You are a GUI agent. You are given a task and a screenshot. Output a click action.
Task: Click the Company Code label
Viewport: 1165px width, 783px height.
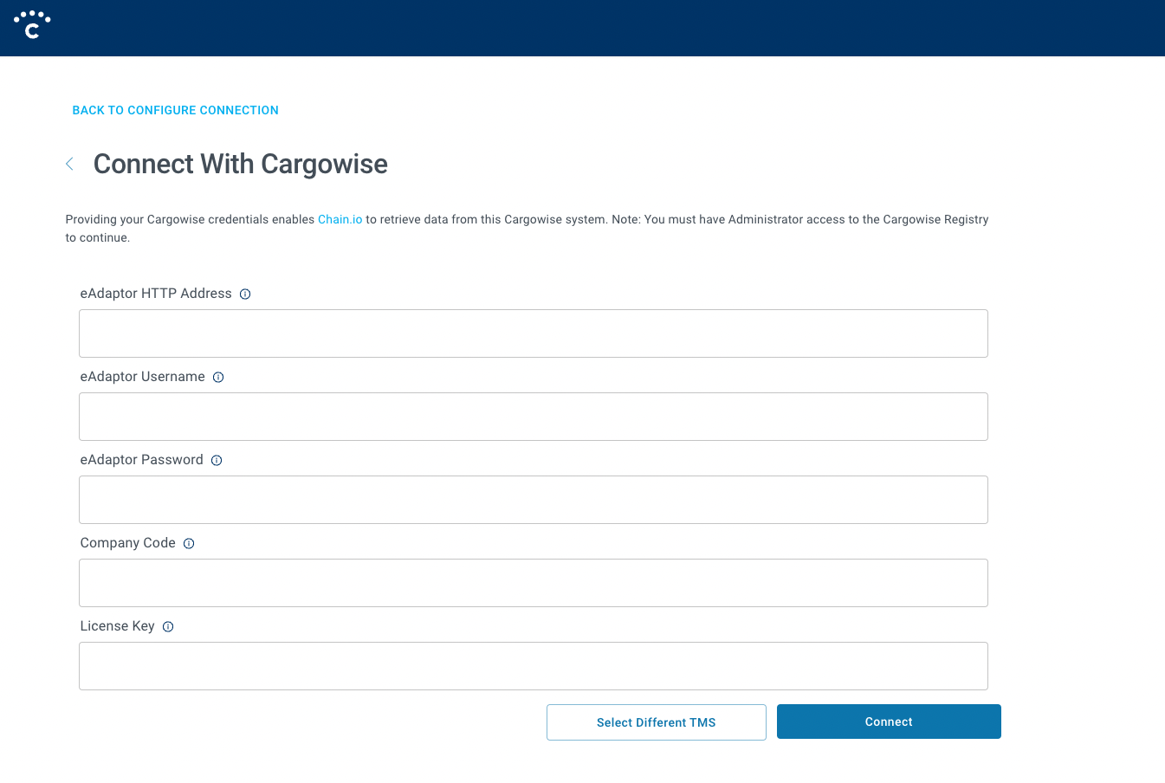[x=128, y=543]
